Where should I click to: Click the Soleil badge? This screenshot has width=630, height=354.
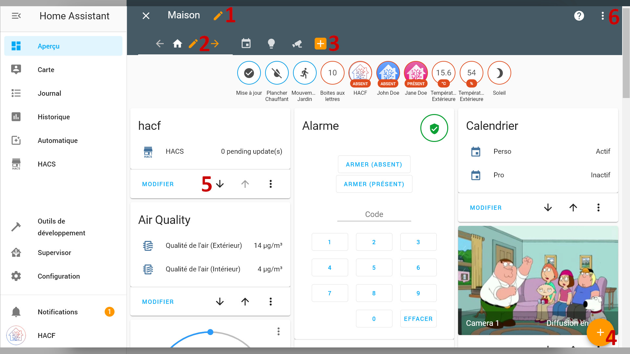(x=499, y=73)
